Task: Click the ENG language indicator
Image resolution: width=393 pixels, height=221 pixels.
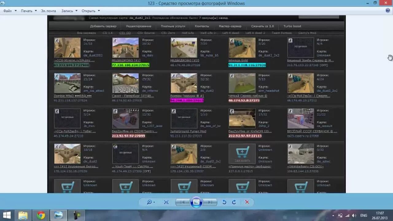Action: pos(364,215)
